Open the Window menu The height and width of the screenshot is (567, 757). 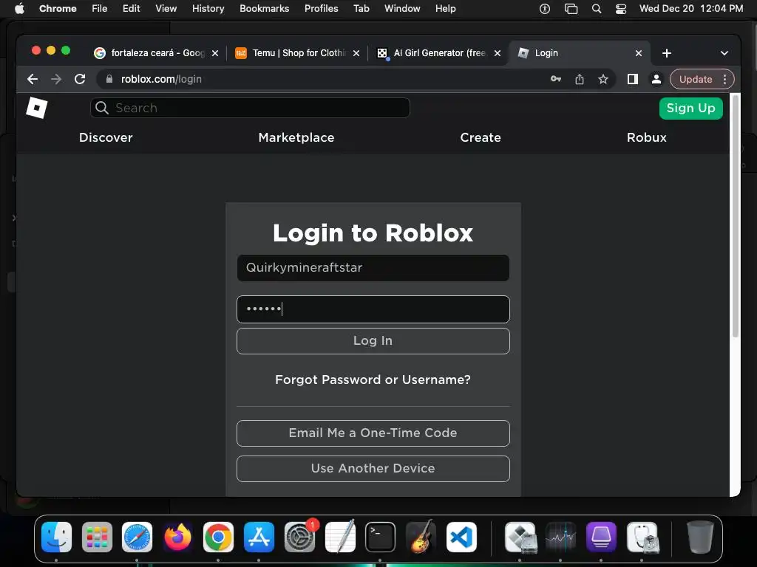(x=402, y=9)
